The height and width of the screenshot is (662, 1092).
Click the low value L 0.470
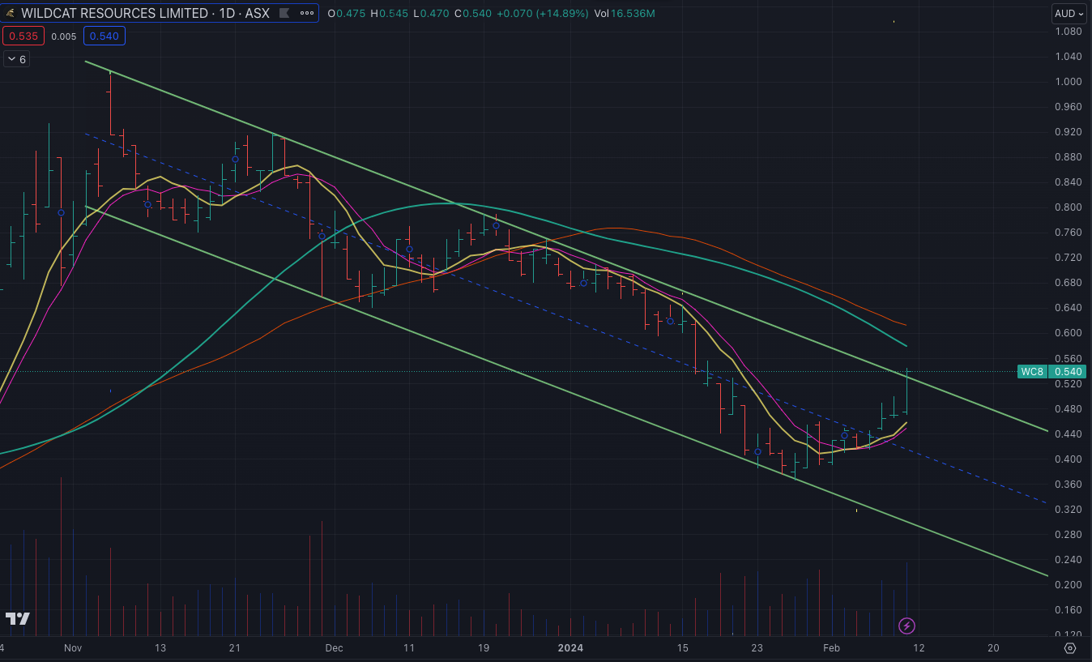[430, 14]
